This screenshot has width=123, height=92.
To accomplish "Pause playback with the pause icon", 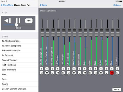I will click(18, 21).
